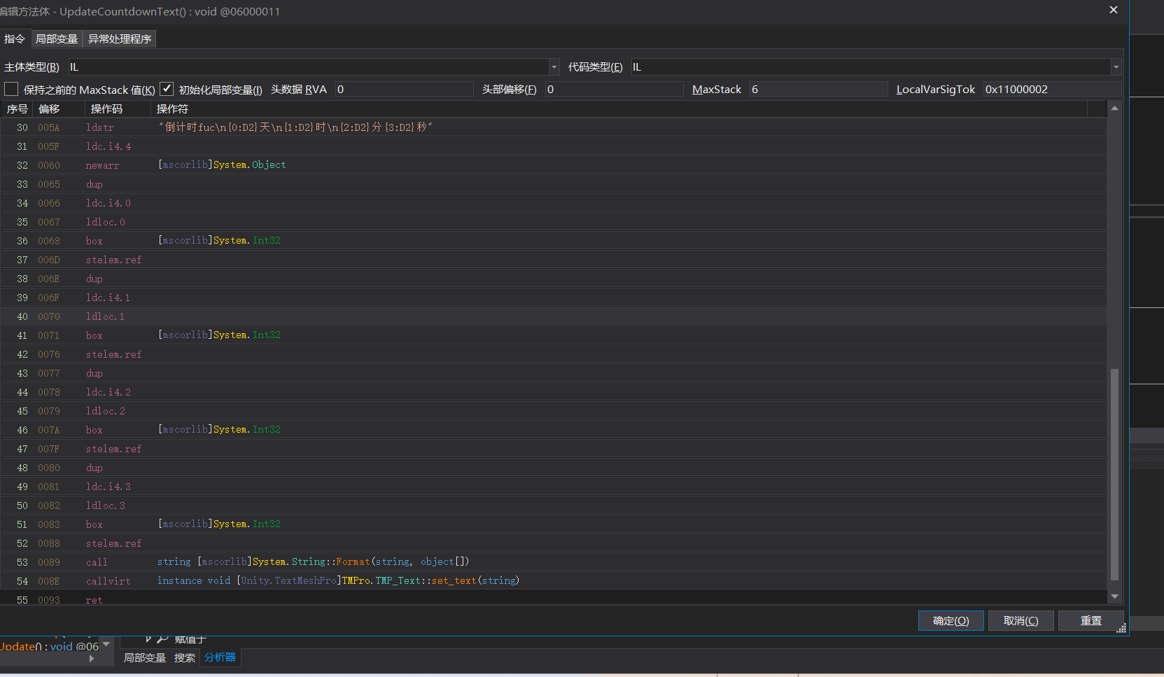Select the callvirt opcode in row 54

point(108,581)
